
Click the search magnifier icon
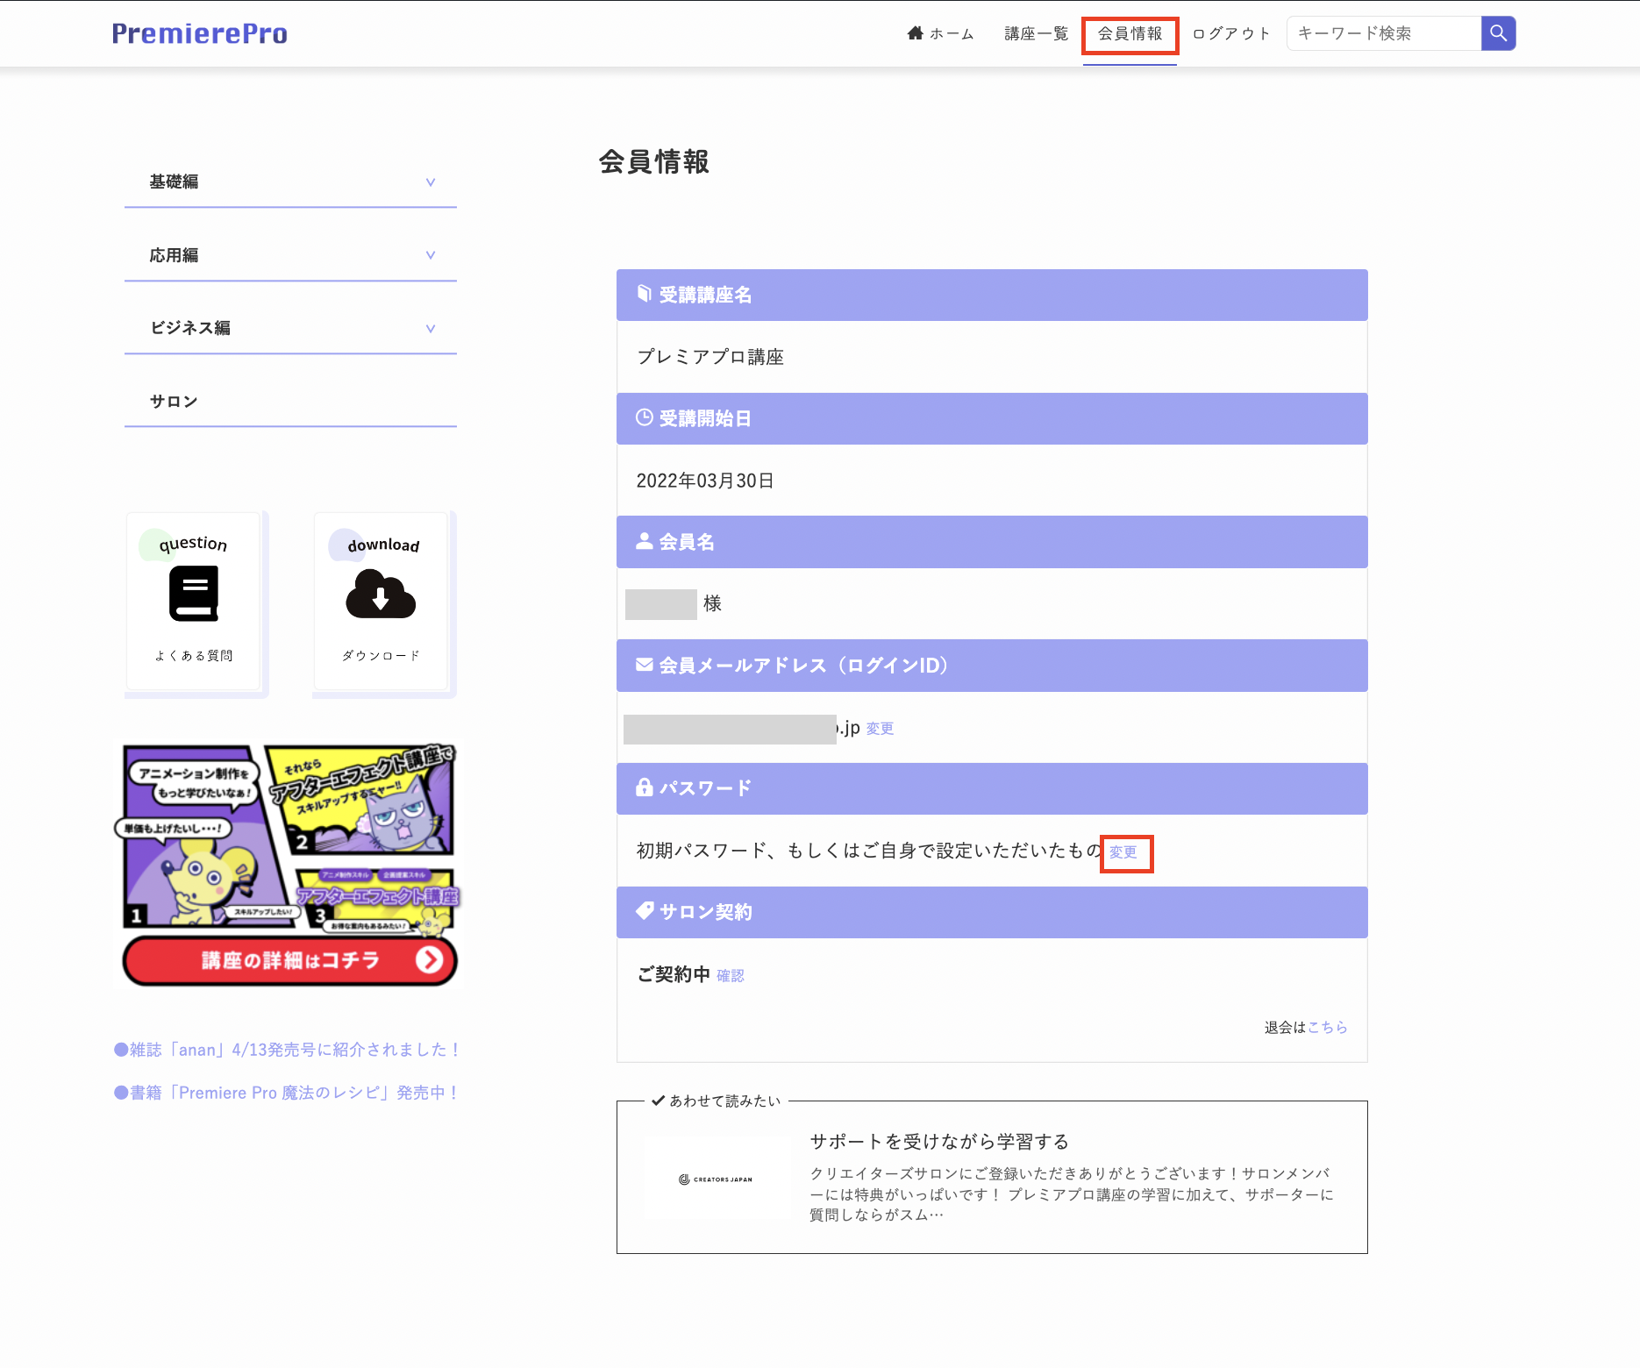click(1498, 33)
